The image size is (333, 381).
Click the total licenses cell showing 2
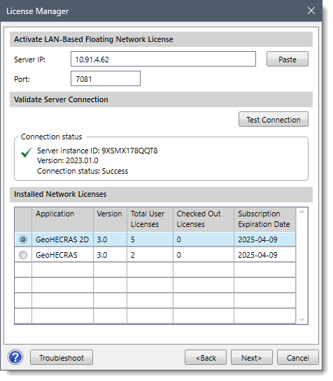[150, 255]
